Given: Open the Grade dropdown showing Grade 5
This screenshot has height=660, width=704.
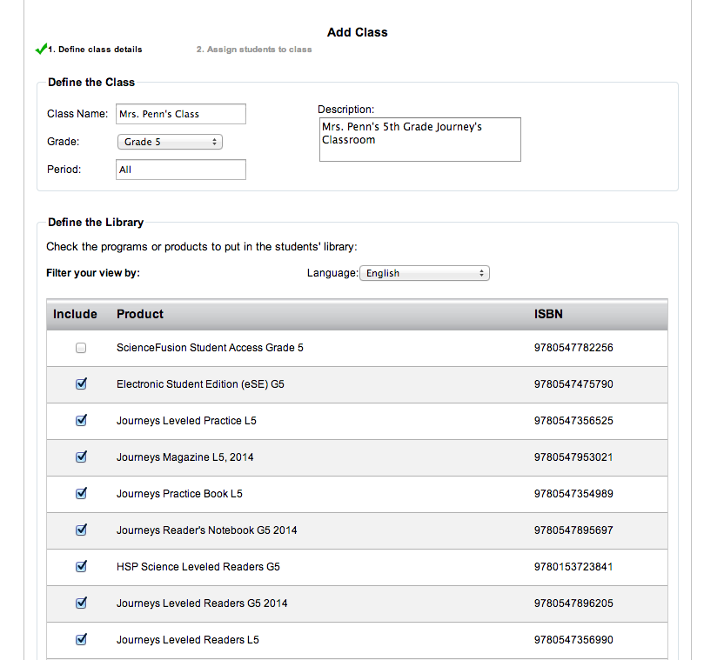Looking at the screenshot, I should 170,142.
